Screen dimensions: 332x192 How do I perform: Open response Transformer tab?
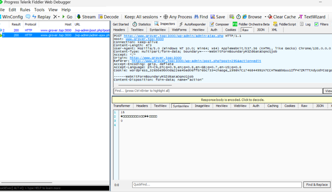[122, 106]
